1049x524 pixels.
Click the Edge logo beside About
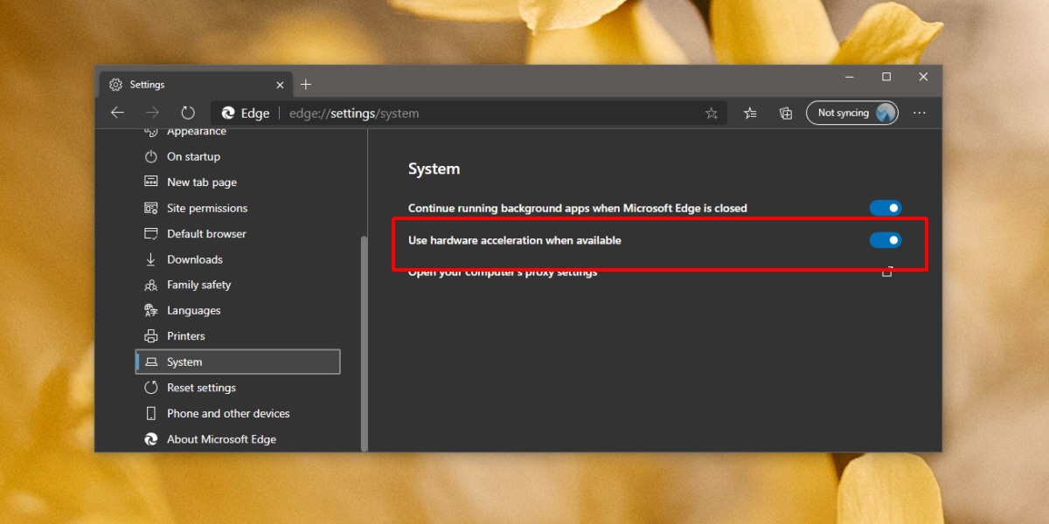point(150,439)
